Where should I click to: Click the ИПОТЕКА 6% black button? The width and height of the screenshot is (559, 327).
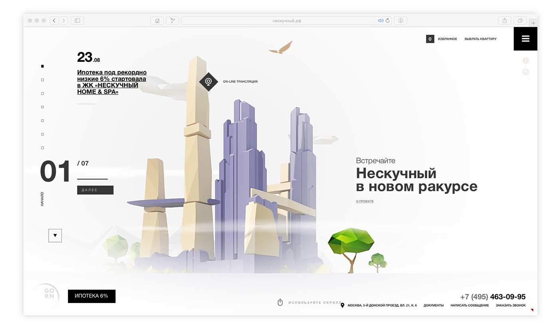point(91,296)
